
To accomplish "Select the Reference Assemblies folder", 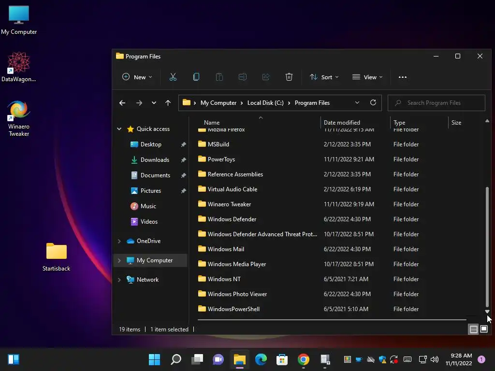I will pos(235,174).
